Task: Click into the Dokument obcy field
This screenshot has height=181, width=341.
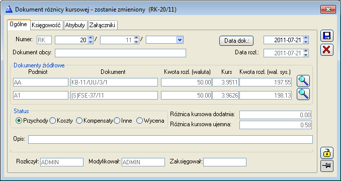Action: coord(120,53)
